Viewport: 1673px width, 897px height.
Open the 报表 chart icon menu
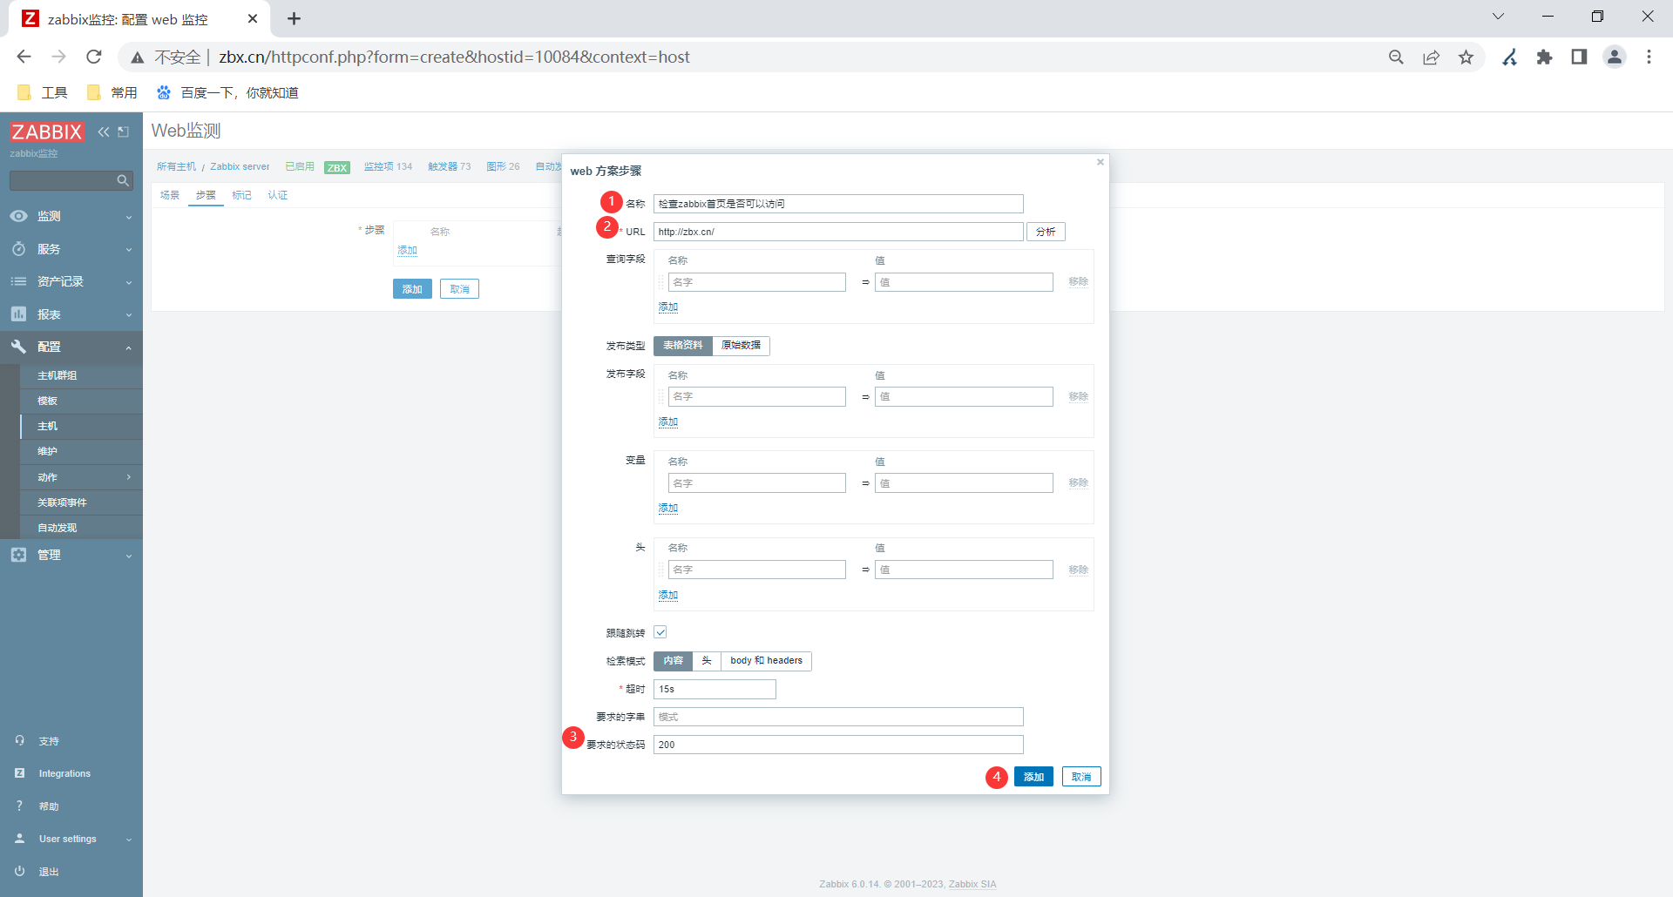18,314
